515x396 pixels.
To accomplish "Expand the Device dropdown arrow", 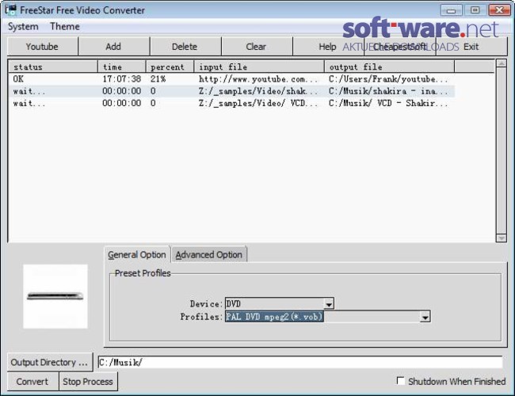I will click(329, 303).
